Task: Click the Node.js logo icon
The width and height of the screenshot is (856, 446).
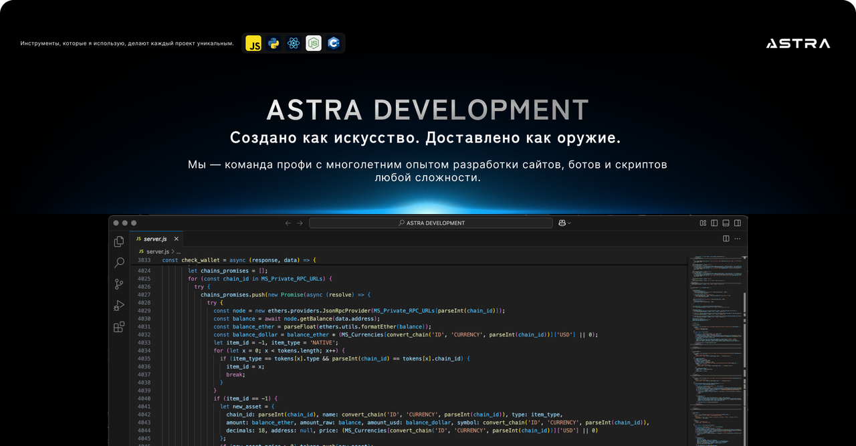Action: [314, 43]
